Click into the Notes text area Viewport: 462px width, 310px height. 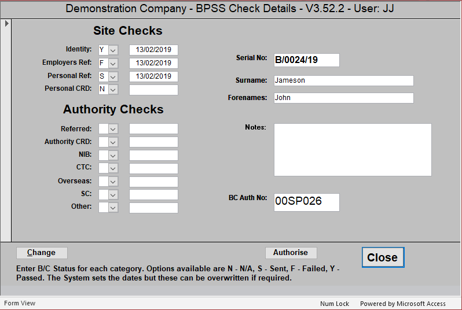[x=353, y=150]
